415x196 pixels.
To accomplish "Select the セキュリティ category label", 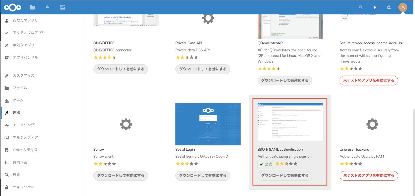I will pos(23,187).
